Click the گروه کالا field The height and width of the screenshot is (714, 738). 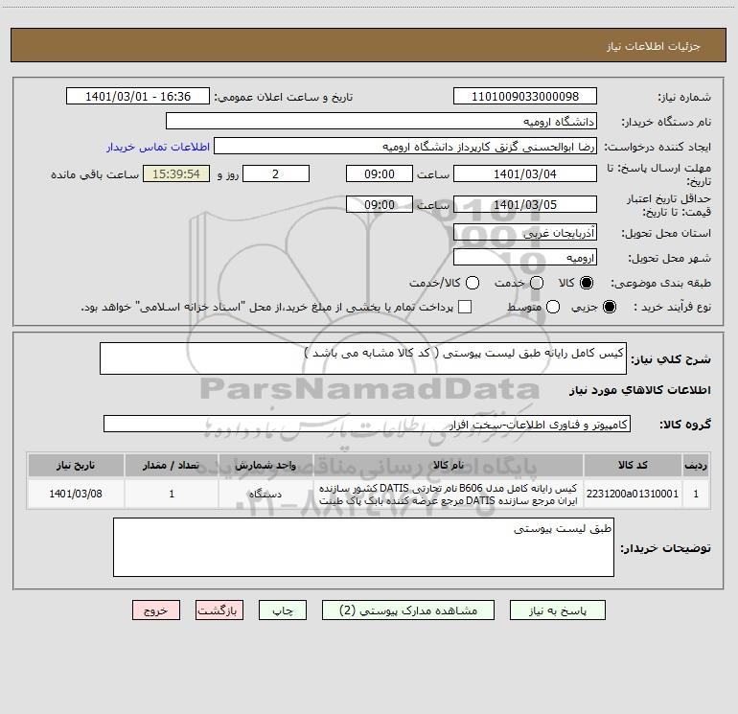coord(367,424)
